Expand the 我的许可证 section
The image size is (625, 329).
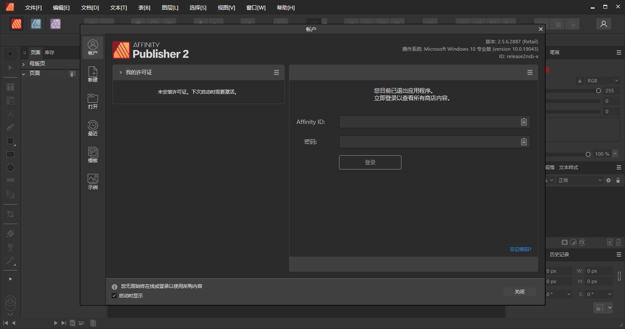(121, 72)
